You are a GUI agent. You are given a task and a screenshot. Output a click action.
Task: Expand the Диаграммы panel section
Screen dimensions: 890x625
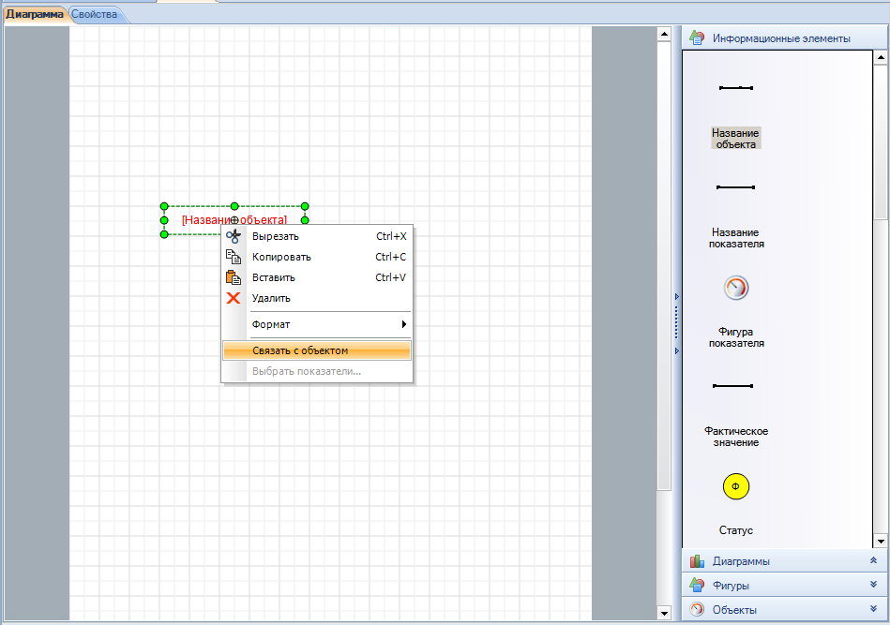click(873, 560)
